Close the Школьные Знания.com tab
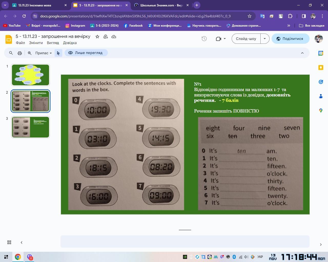 tap(188, 5)
